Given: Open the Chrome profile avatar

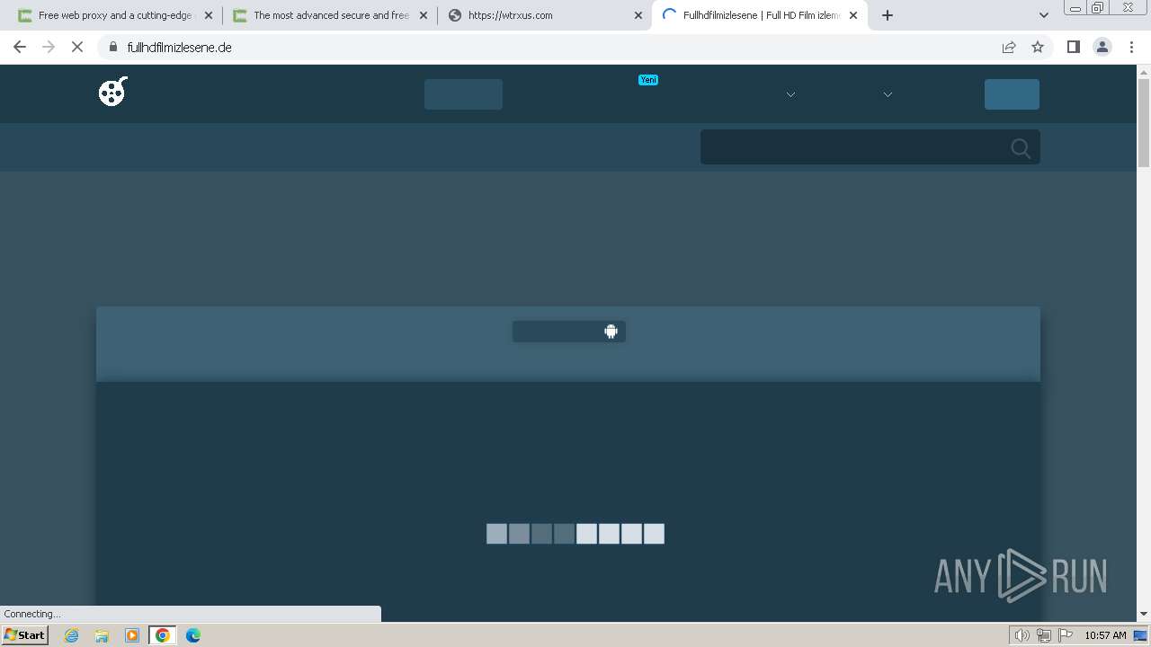Looking at the screenshot, I should point(1102,47).
